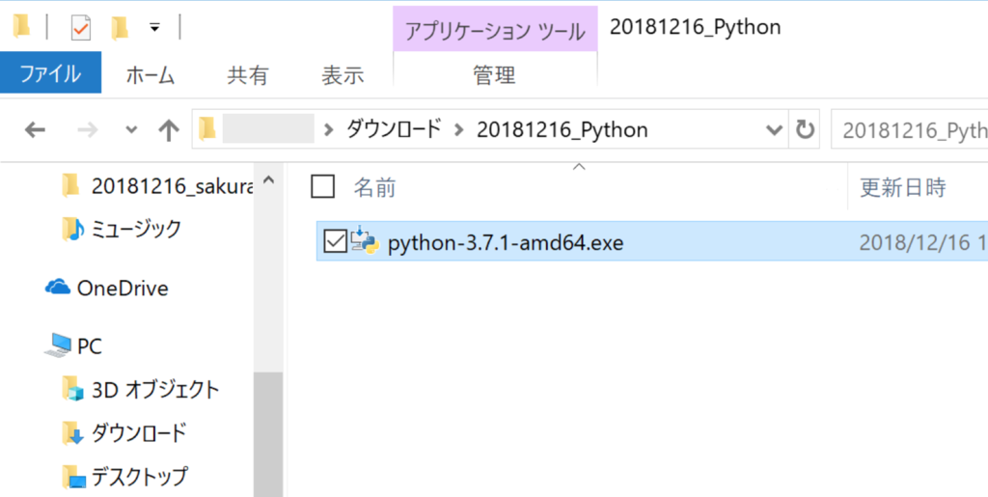Open the recent locations dropdown chevron

[x=131, y=130]
